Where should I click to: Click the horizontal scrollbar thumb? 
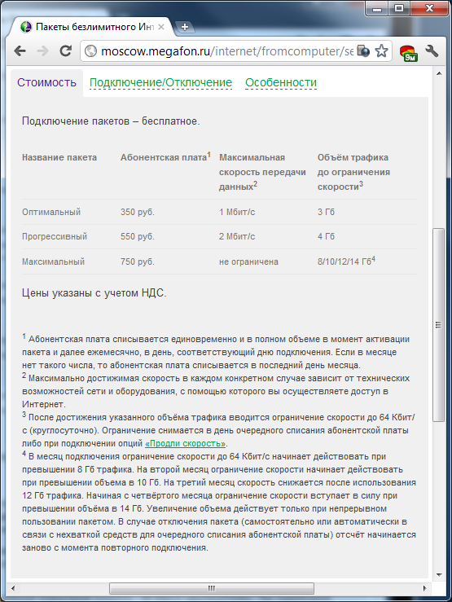(212, 588)
